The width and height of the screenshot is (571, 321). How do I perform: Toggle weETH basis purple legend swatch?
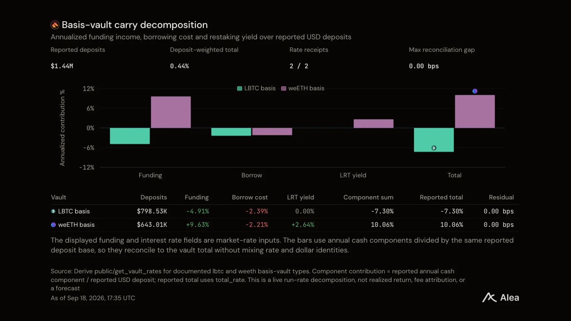pyautogui.click(x=284, y=89)
